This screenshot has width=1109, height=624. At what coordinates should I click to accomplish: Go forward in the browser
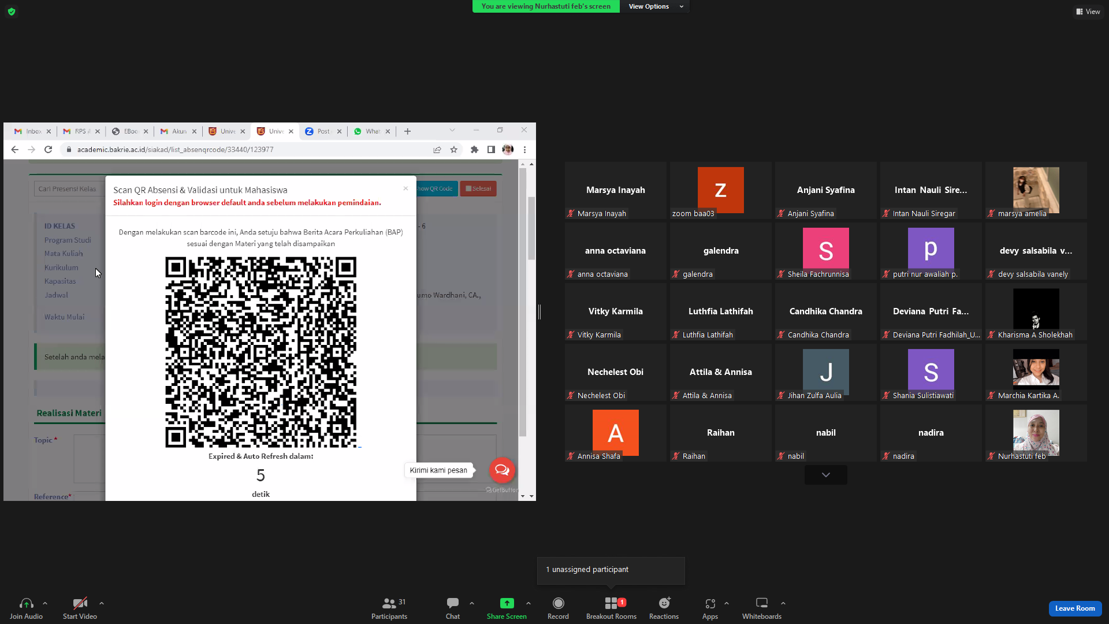pyautogui.click(x=32, y=150)
